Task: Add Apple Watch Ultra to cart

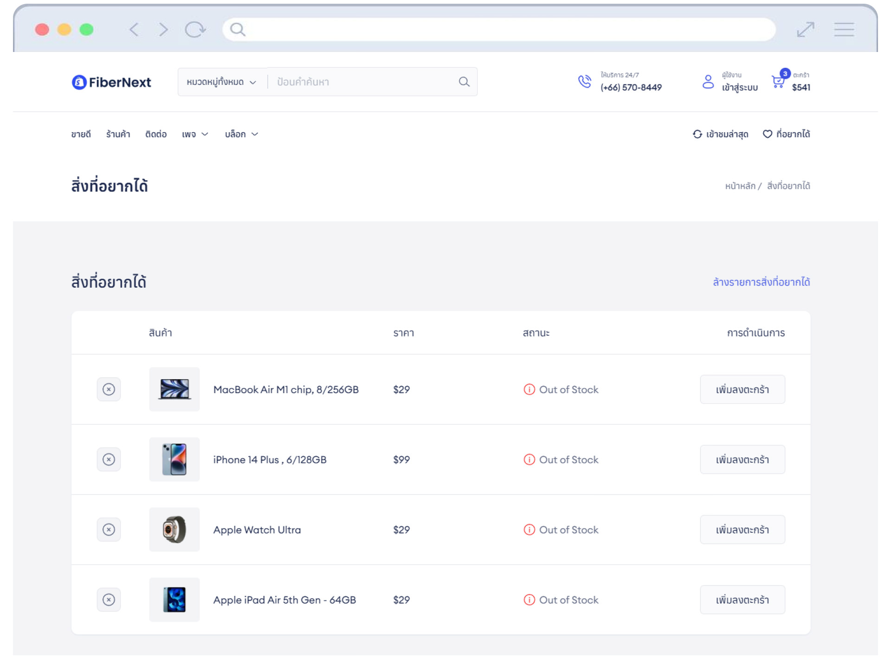Action: [742, 529]
